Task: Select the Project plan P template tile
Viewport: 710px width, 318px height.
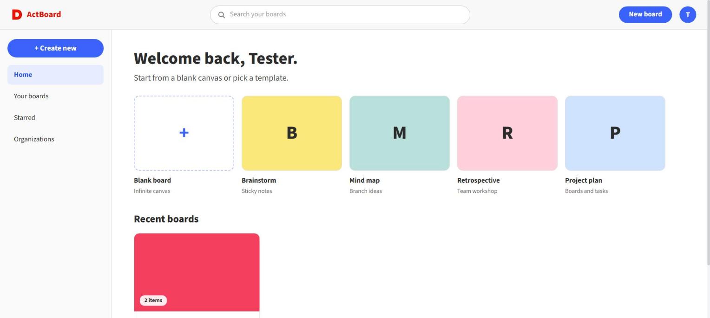Action: click(615, 133)
